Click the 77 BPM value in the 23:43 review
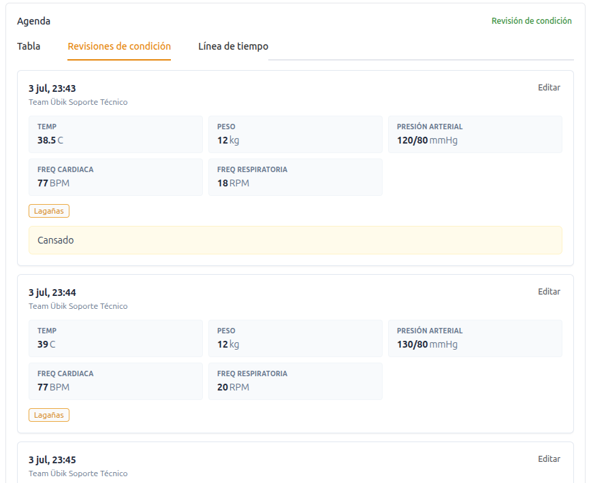This screenshot has width=591, height=483. pyautogui.click(x=53, y=184)
